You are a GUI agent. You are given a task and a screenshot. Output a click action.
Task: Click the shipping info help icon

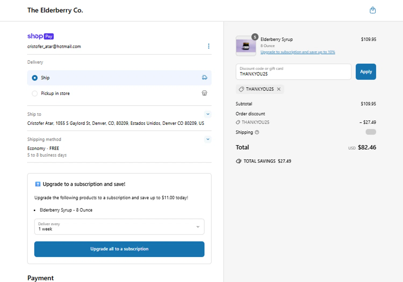click(257, 132)
